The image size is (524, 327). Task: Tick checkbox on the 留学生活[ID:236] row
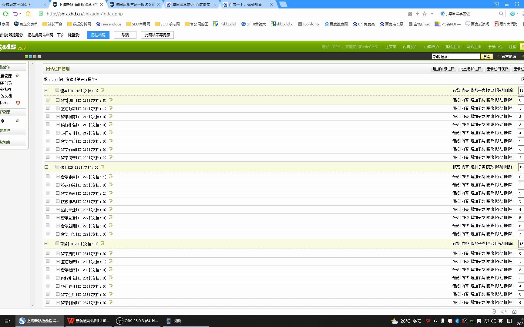tap(48, 294)
